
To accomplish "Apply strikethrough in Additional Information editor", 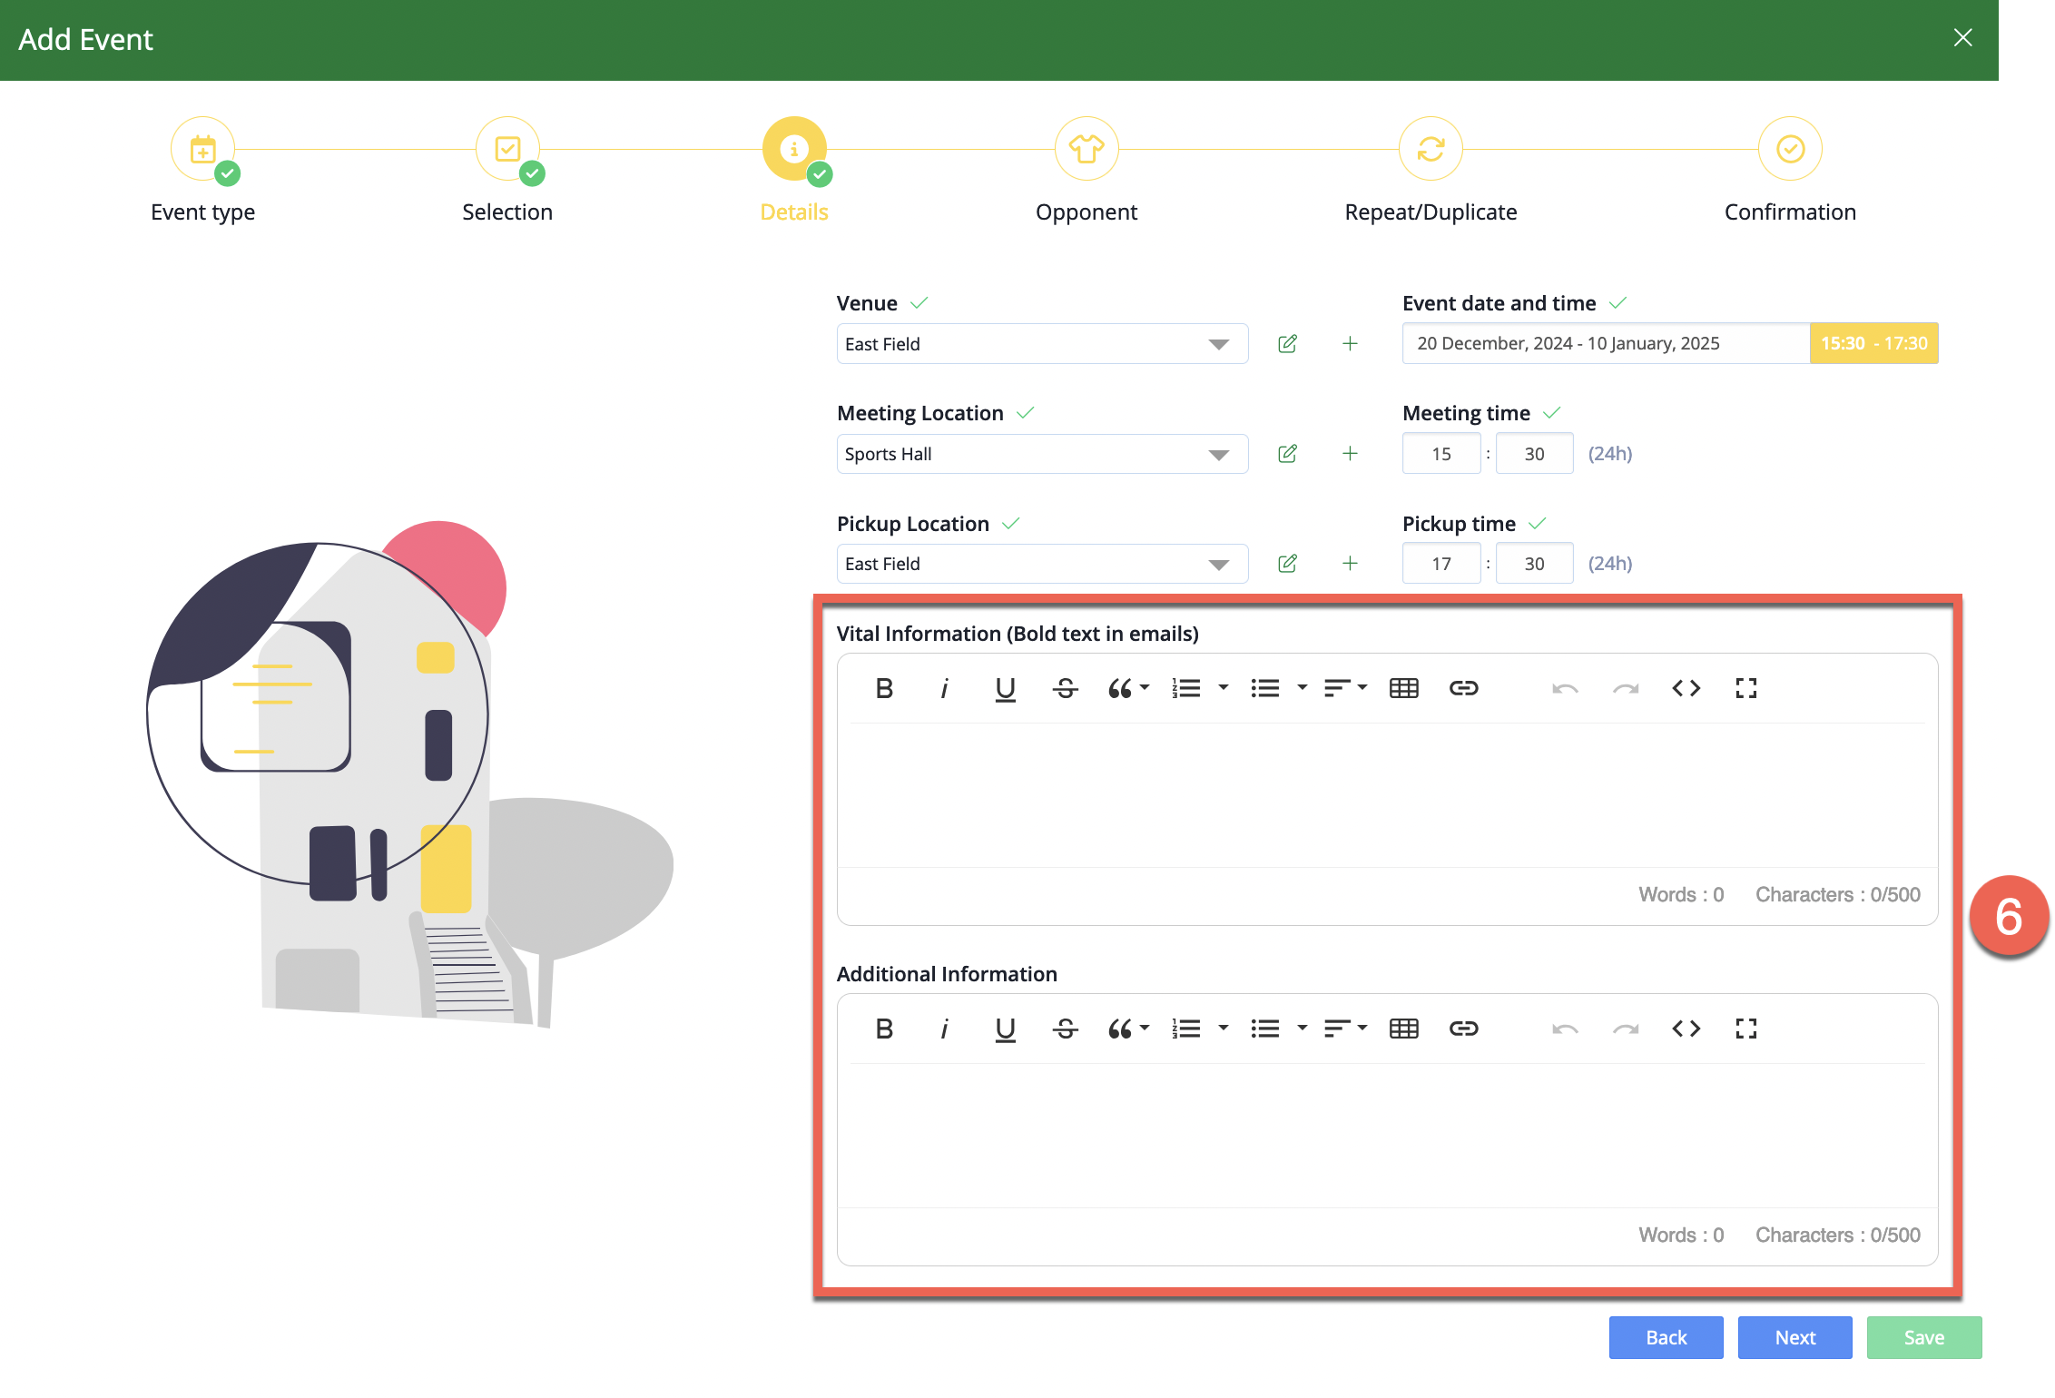I will [x=1065, y=1029].
